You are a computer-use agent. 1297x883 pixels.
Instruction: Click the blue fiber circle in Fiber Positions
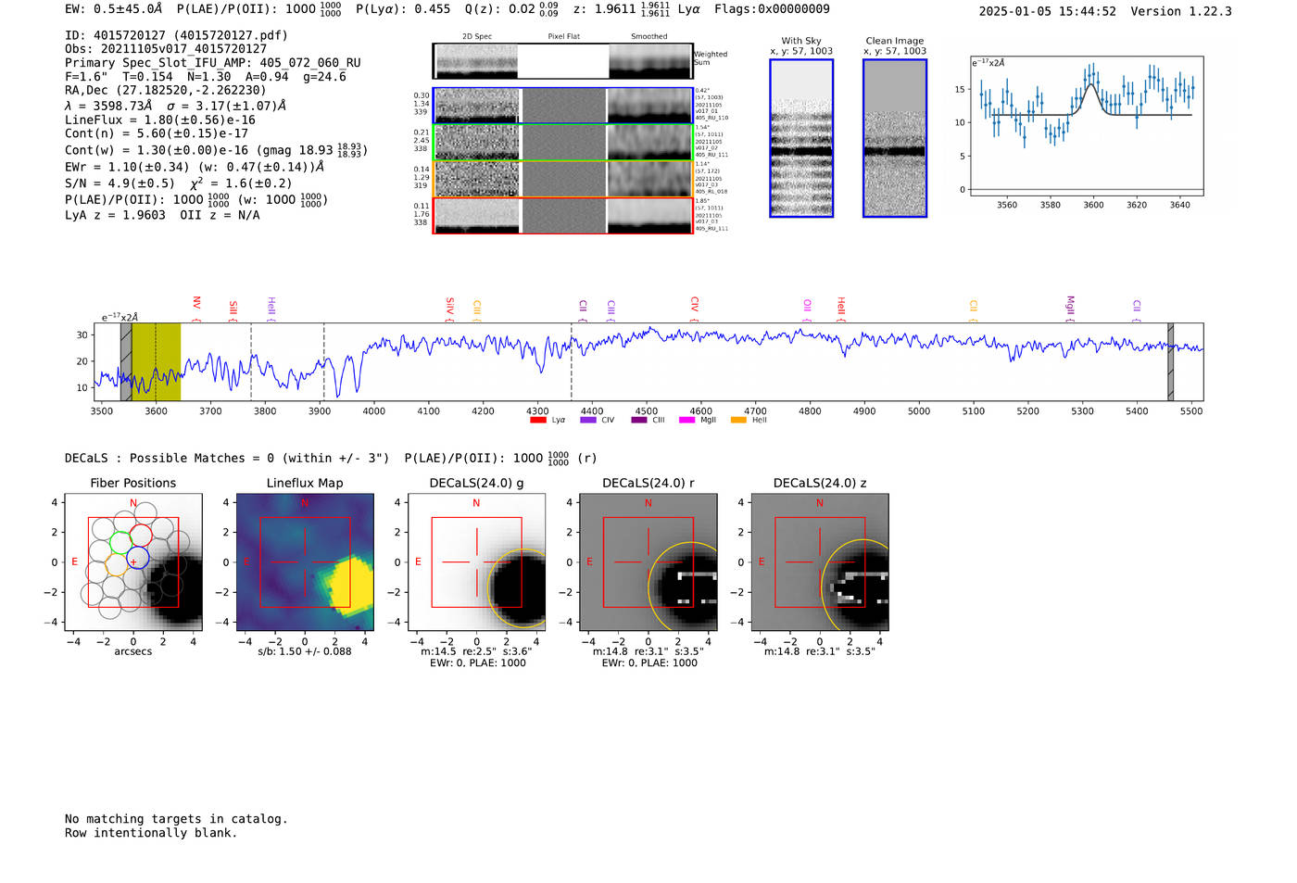click(x=137, y=559)
